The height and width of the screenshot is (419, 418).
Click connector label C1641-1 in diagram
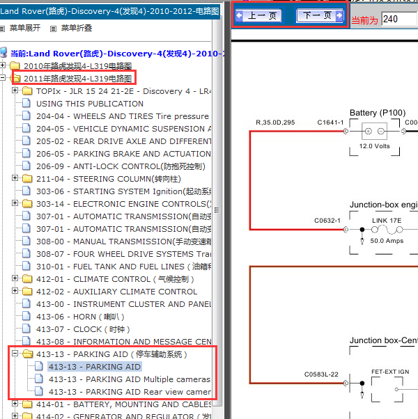pos(330,122)
